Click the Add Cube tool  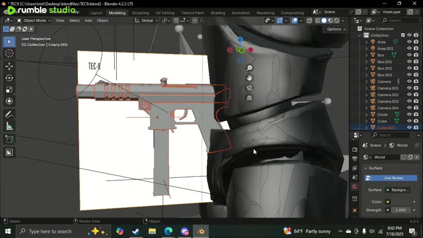coord(9,139)
